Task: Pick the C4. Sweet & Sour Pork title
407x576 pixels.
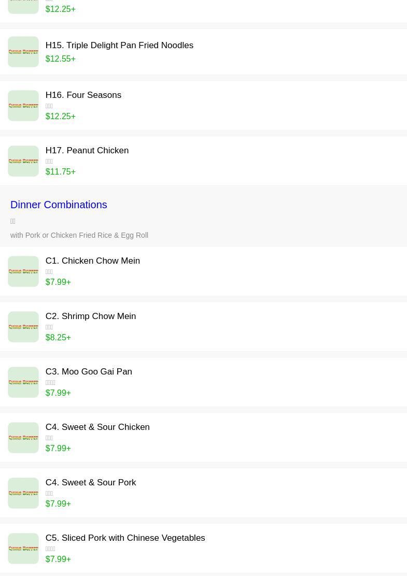Action: (x=91, y=483)
